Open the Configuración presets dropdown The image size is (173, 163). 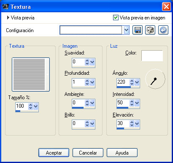point(127,30)
